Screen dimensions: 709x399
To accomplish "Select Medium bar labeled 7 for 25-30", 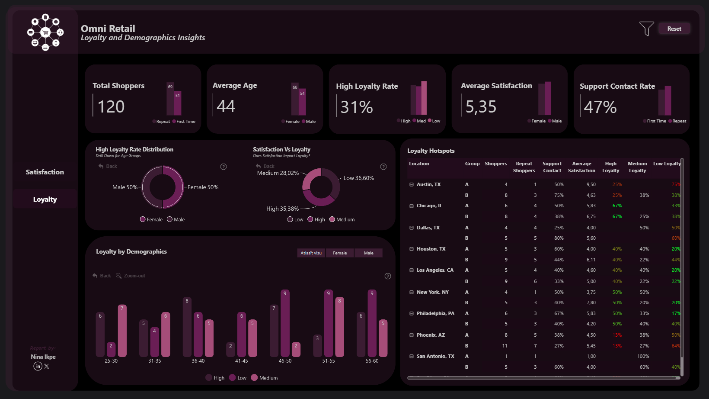I will pyautogui.click(x=122, y=331).
